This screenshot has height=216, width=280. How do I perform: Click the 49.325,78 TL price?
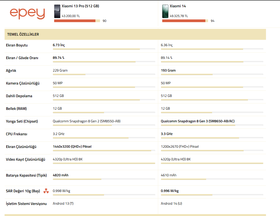[x=179, y=16]
